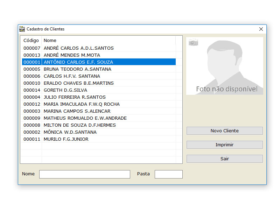Click the Novo Cliente button
The height and width of the screenshot is (210, 280).
(224, 131)
